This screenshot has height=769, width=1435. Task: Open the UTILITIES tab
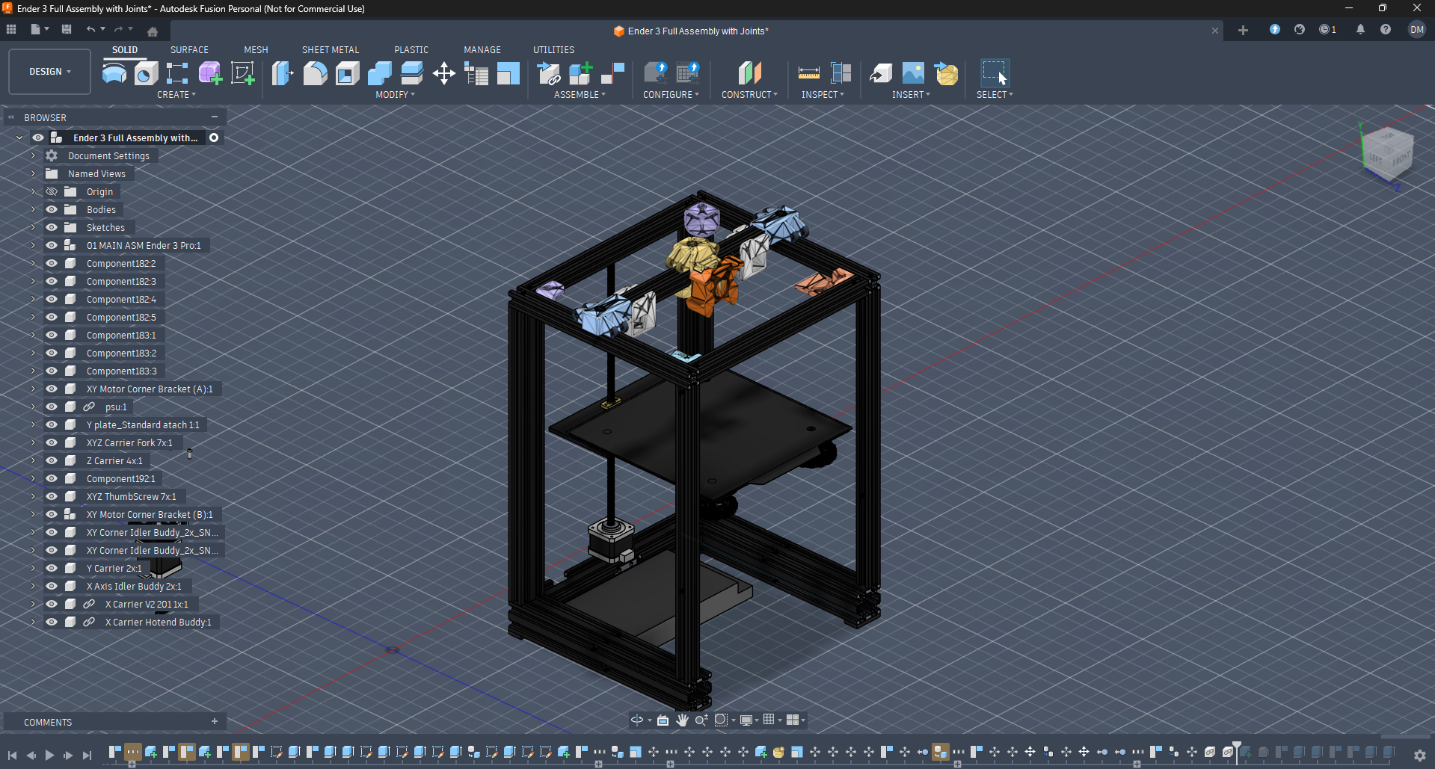click(553, 50)
